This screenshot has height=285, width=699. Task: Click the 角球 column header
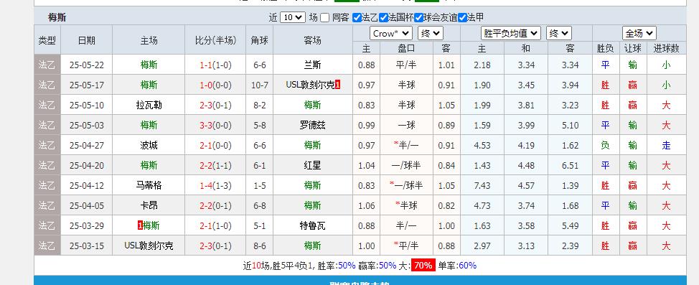[x=260, y=40]
